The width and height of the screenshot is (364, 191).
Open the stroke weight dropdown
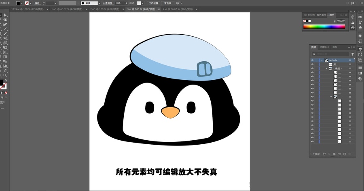click(x=56, y=3)
